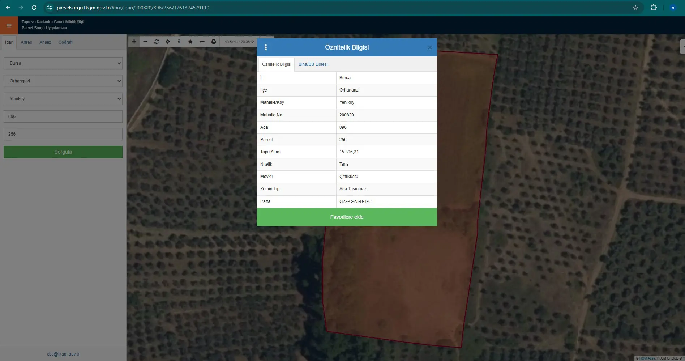The width and height of the screenshot is (685, 361).
Task: Select the Öznitelik Bilgisi tab in the dialog
Action: (277, 64)
